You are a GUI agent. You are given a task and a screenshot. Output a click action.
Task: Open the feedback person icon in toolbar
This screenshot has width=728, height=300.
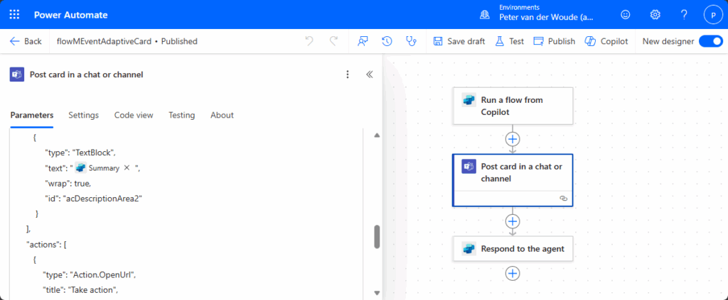coord(363,41)
